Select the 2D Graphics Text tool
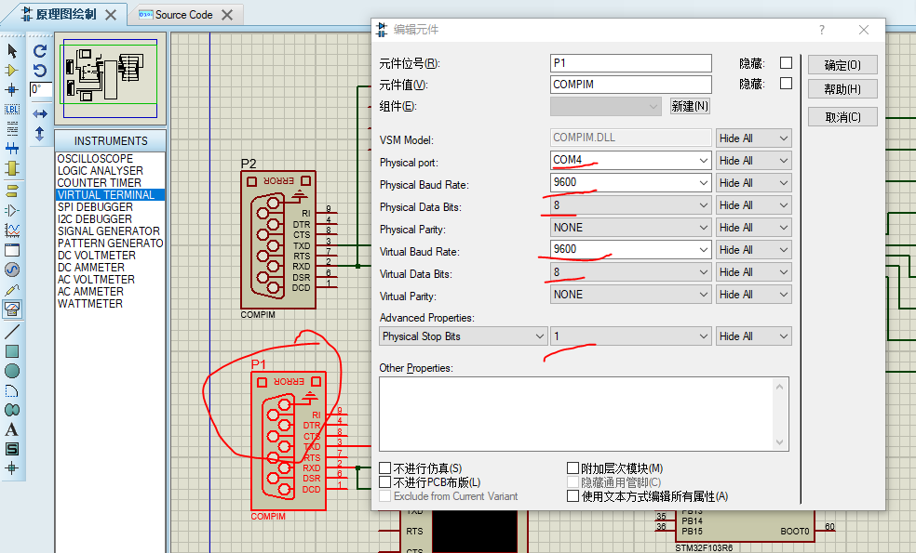916x553 pixels. [x=12, y=429]
